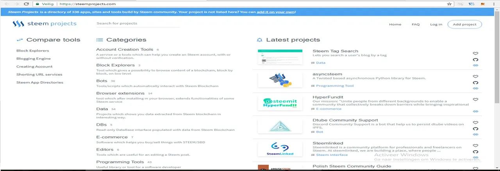Open Programming Tools category heading
Image resolution: width=500 pixels, height=171 pixels.
pyautogui.click(x=120, y=162)
